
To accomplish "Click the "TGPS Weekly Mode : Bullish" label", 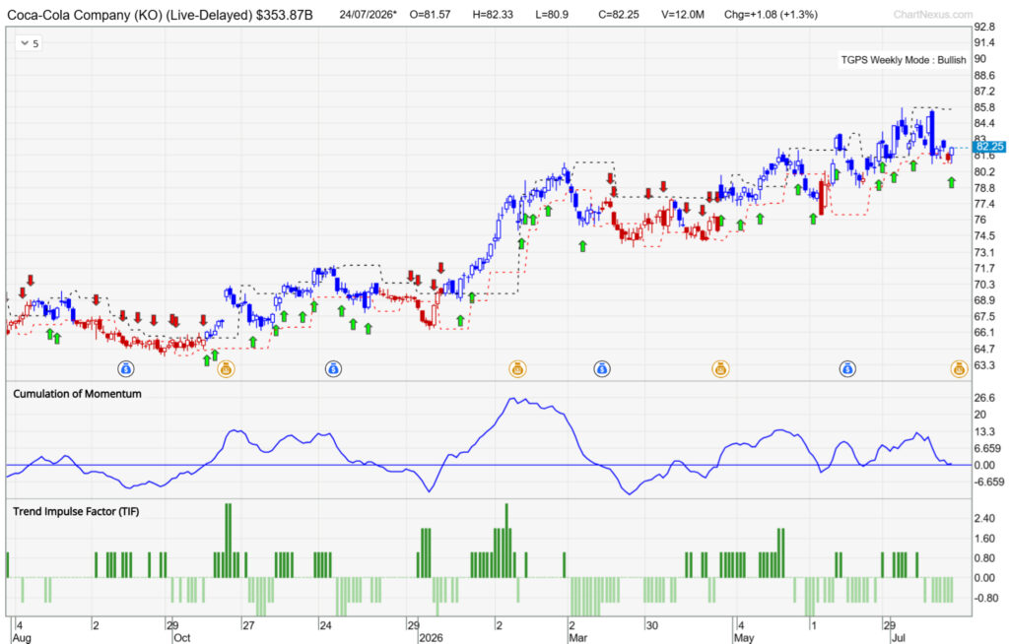I will tap(904, 60).
